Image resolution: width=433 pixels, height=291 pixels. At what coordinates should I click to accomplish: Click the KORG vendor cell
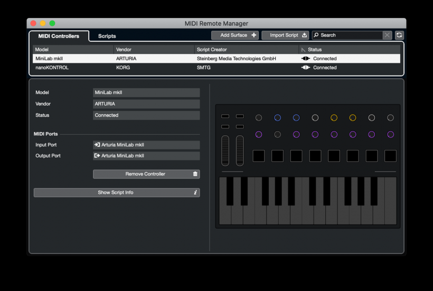coord(123,68)
